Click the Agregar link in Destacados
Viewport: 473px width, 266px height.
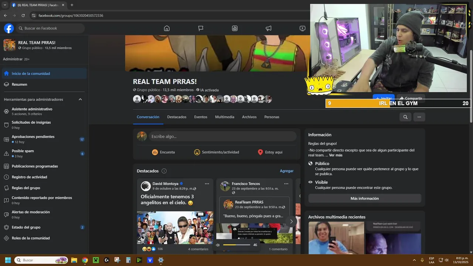(x=286, y=171)
